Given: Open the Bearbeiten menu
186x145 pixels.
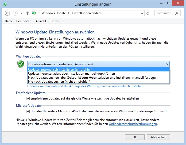Looking at the screenshot, I should pos(24,21).
